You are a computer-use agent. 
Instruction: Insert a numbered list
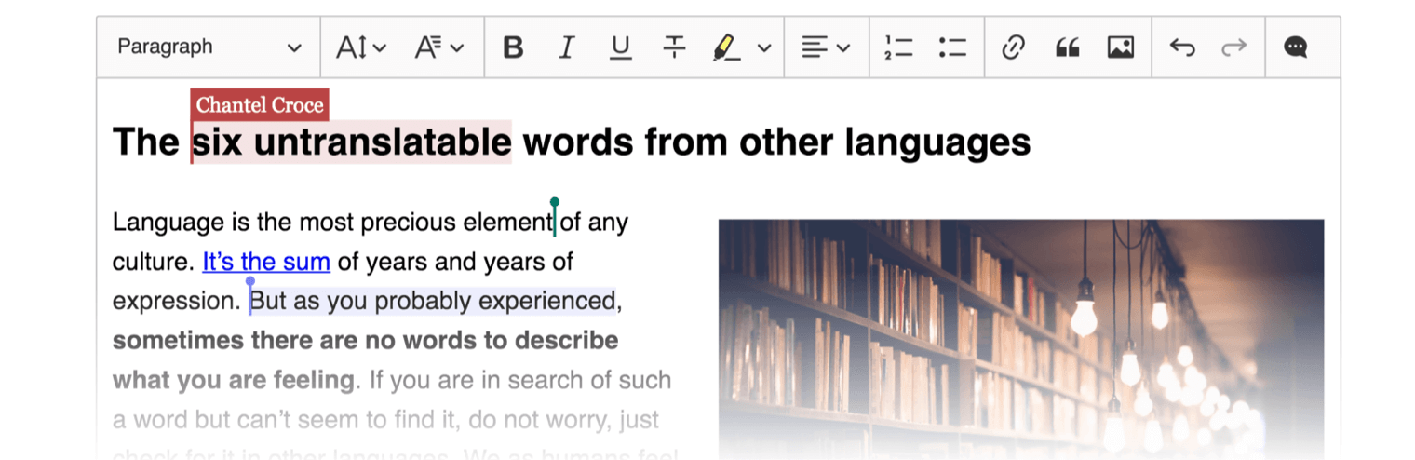[899, 47]
